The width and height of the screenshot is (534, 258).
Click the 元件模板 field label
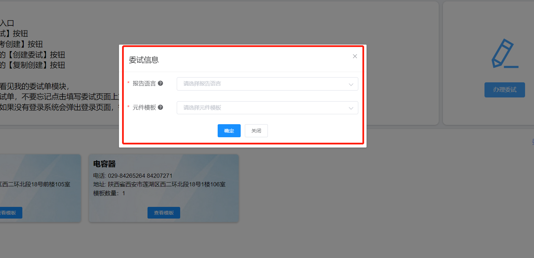point(144,107)
